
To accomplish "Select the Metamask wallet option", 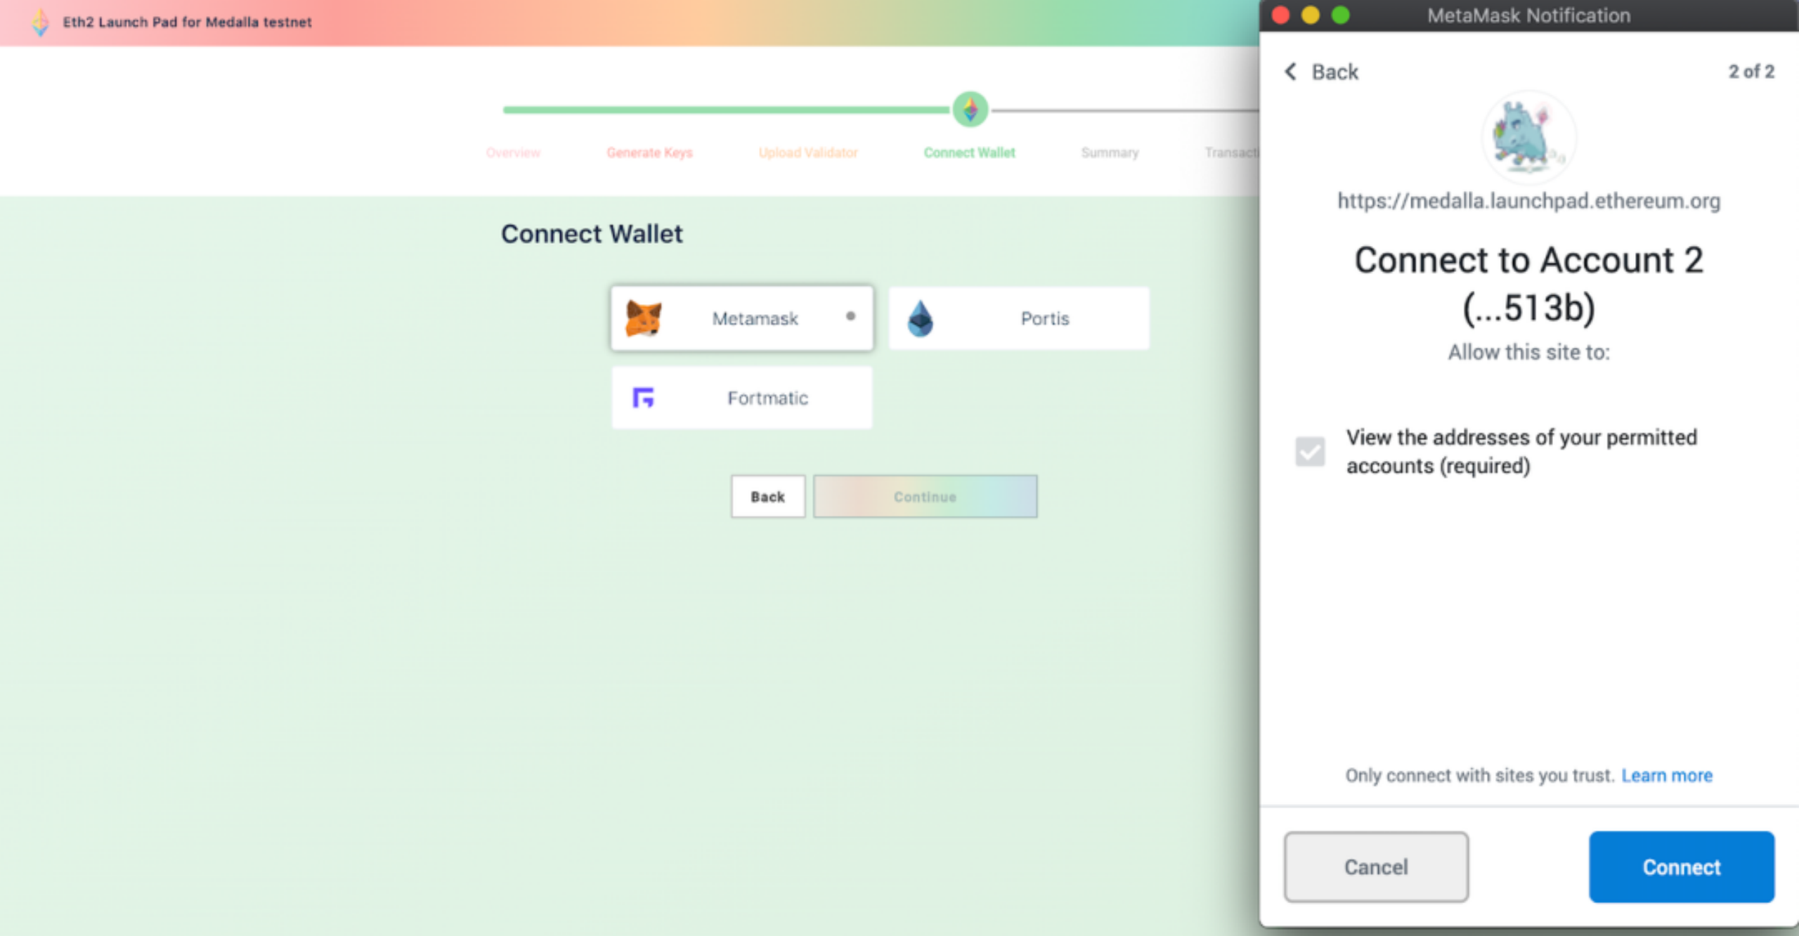I will pos(742,318).
